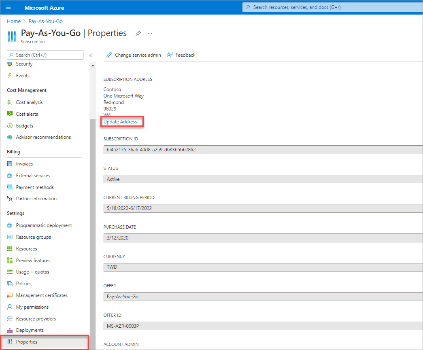This screenshot has width=423, height=350.
Task: Click the Resource groups icon
Action: point(10,237)
